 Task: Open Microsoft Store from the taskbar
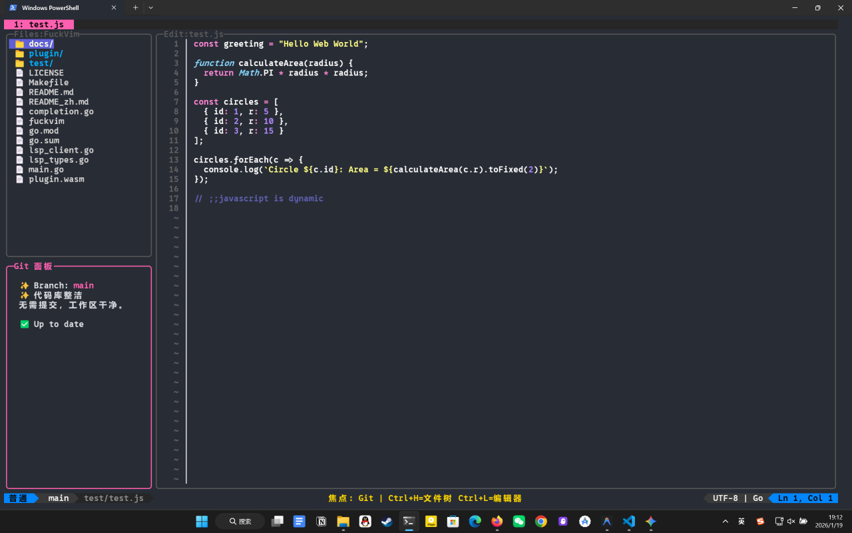pyautogui.click(x=453, y=521)
